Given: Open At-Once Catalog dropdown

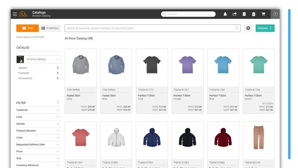Looking at the screenshot, I should 39,59.
